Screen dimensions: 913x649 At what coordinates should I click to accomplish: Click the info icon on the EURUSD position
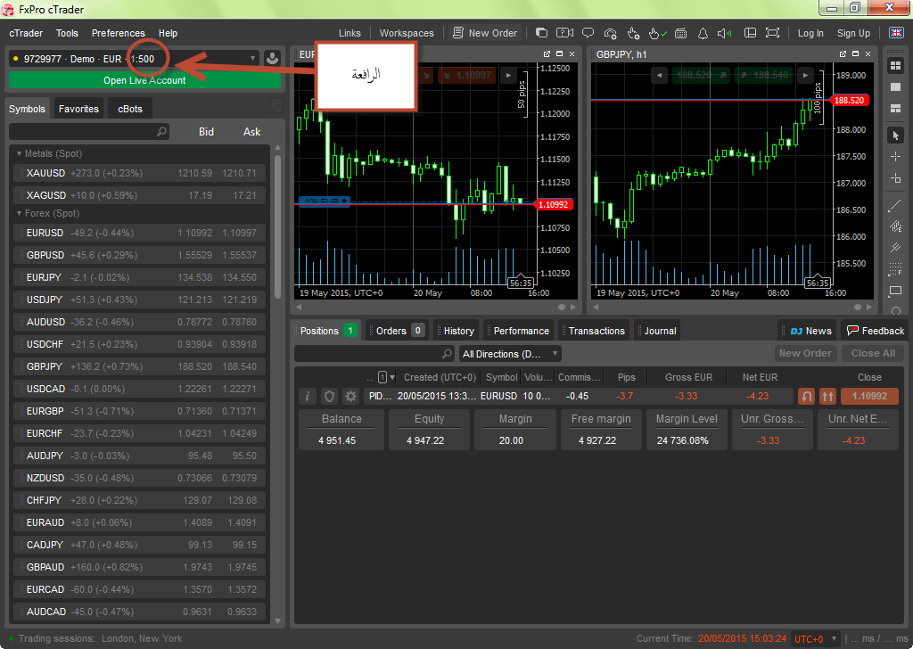pos(308,397)
